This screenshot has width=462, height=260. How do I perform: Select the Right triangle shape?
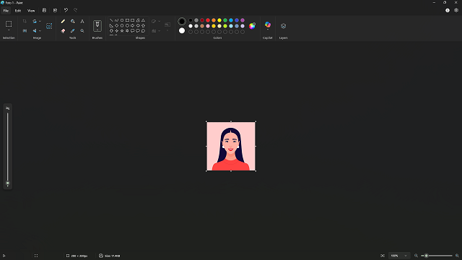tap(111, 26)
